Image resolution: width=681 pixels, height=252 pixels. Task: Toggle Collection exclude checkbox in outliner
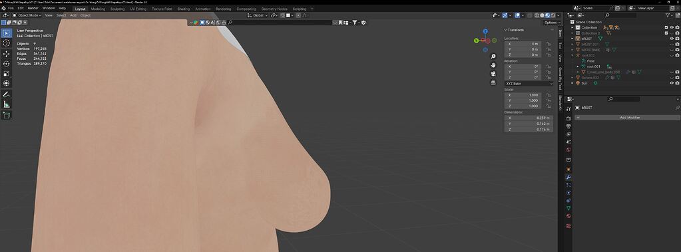666,27
